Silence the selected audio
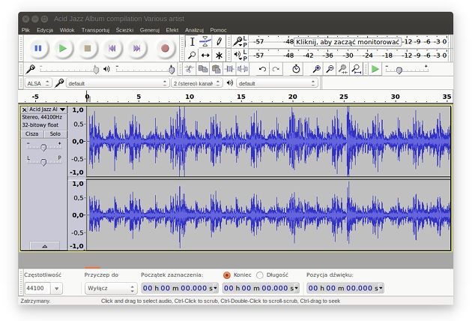The image size is (472, 321). tap(243, 69)
